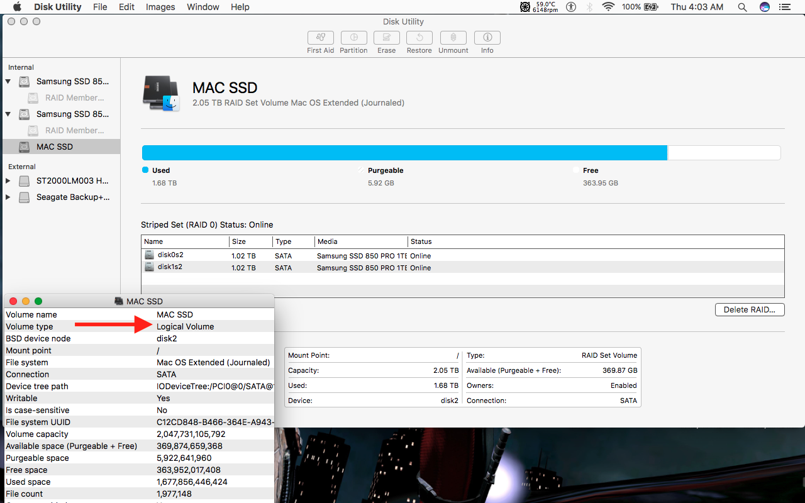Select second RAID Member sidebar entry

pyautogui.click(x=75, y=130)
